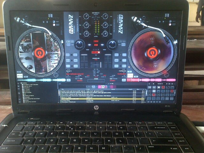The height and width of the screenshot is (153, 204).
Task: Click the right turntable purple vinyl platter
Action: [152, 53]
